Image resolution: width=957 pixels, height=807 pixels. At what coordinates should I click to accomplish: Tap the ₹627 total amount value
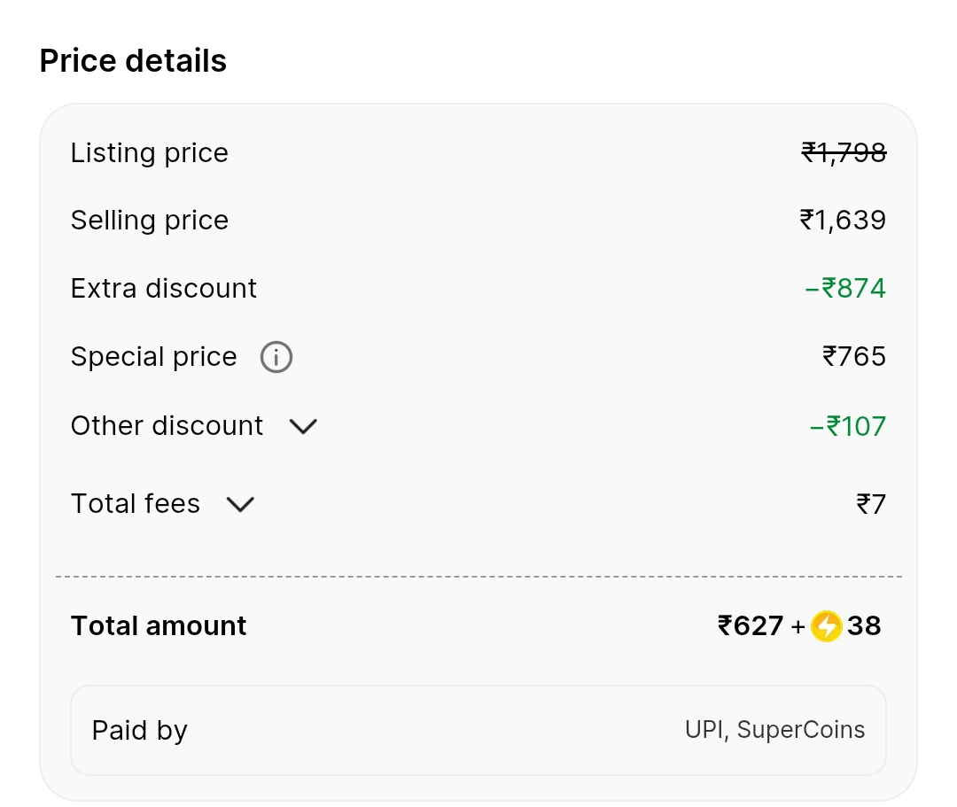tap(747, 625)
